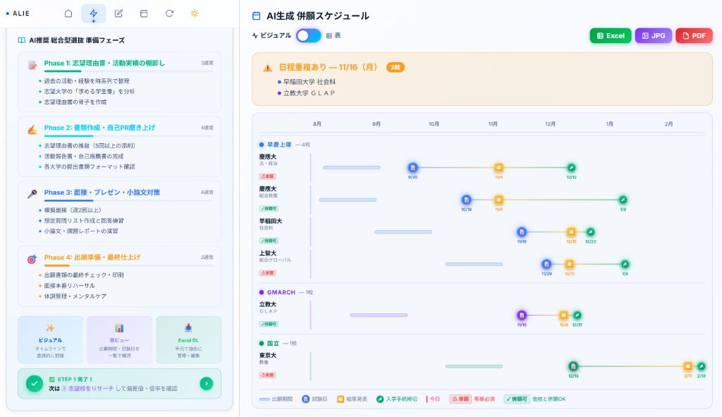Viewport: 722px width, 417px height.
Task: Click the refresh icon in top navigation
Action: click(x=169, y=13)
